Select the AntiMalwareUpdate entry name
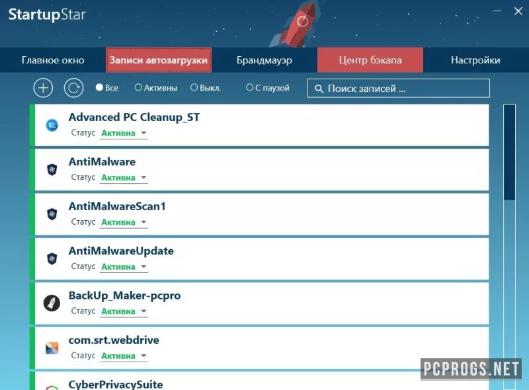 [x=121, y=251]
